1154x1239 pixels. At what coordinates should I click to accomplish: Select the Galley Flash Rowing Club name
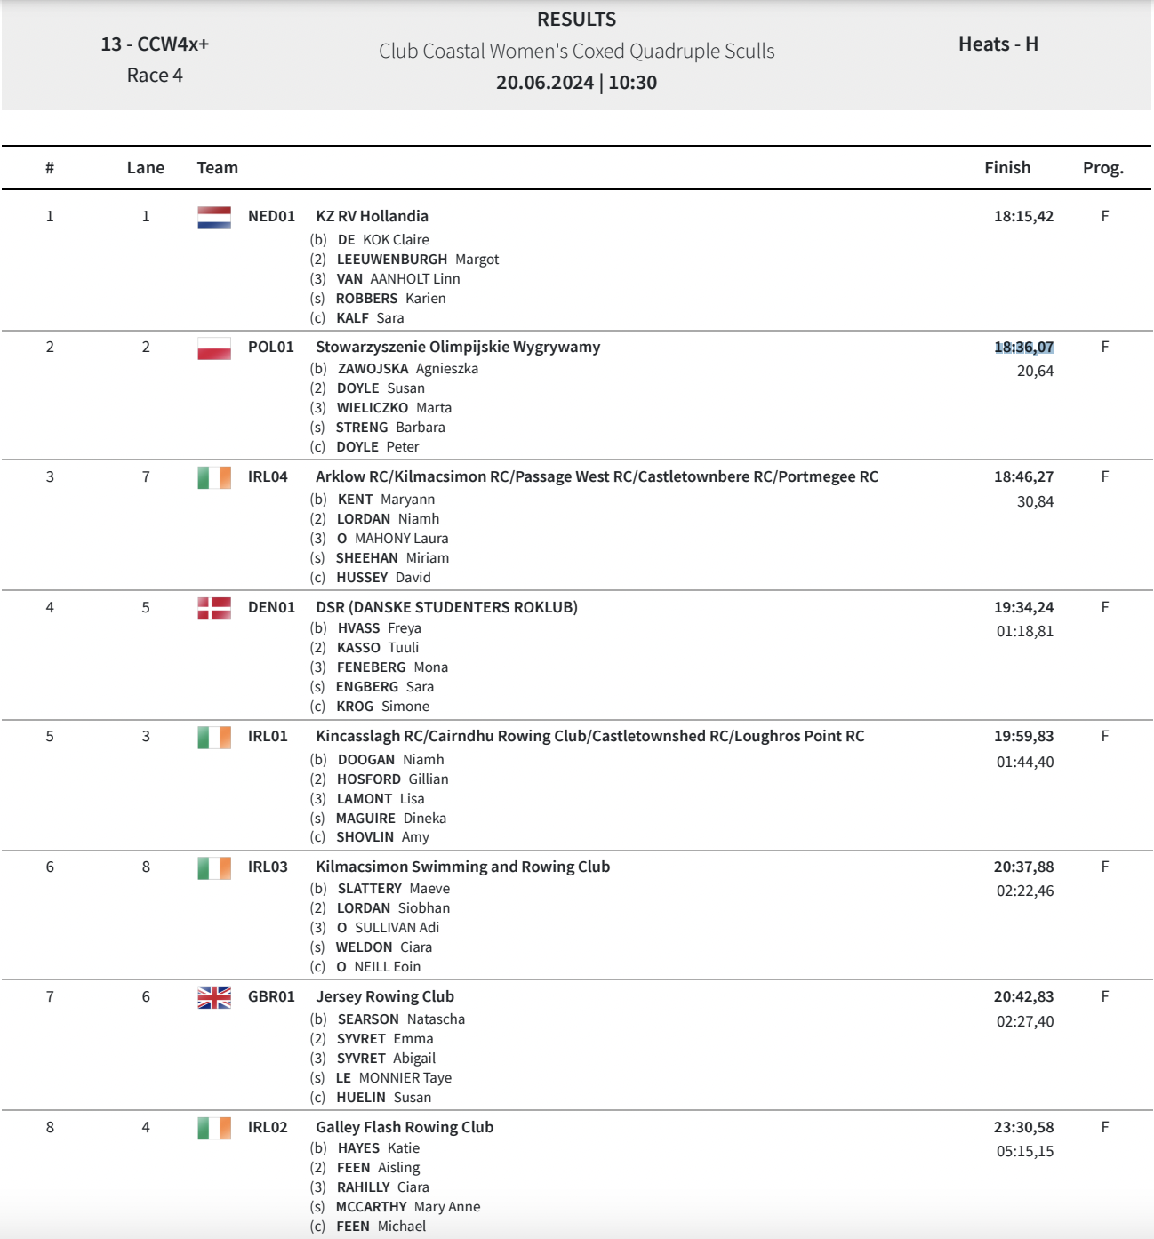pos(405,1127)
